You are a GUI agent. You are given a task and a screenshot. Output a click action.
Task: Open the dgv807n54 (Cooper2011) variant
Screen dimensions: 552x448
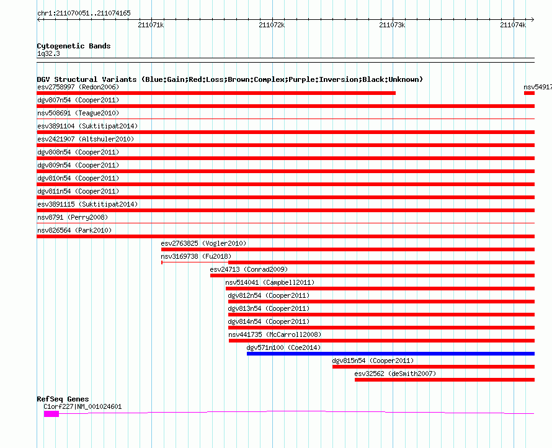[78, 100]
